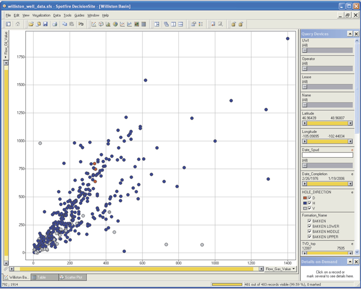Create a new bar chart visualization
This screenshot has width=361, height=289.
click(108, 24)
